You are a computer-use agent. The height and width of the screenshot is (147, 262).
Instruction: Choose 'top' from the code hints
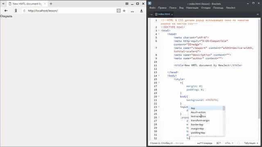[x=206, y=108]
